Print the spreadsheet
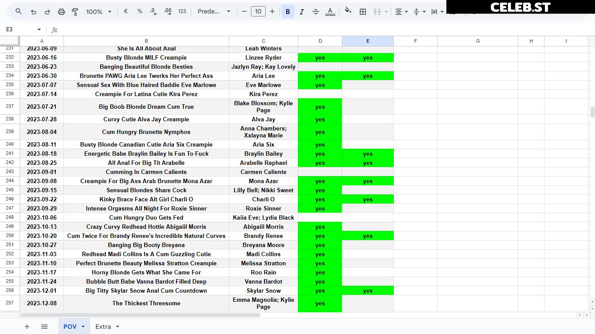The height and width of the screenshot is (334, 595). point(61,12)
